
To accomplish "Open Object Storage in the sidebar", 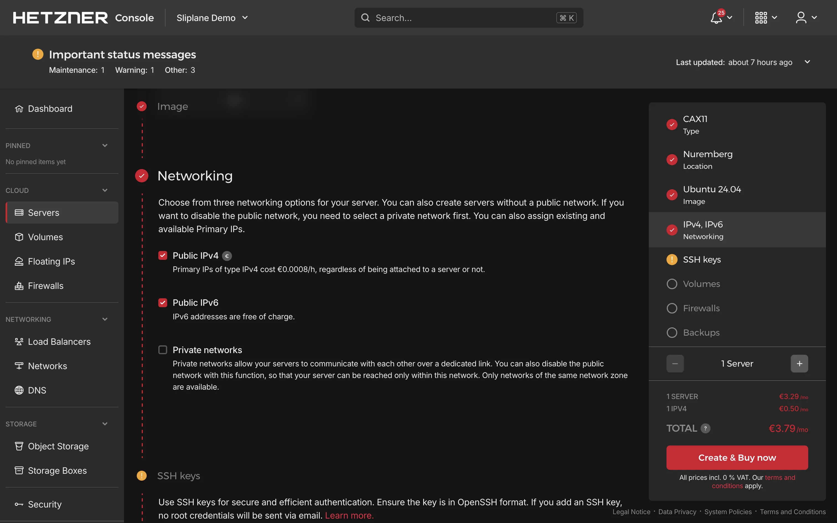I will 58,446.
